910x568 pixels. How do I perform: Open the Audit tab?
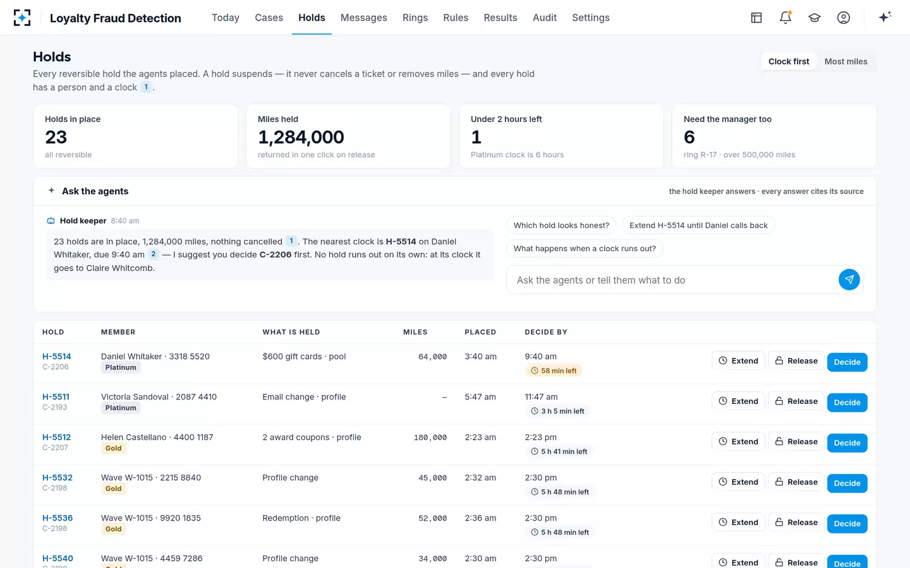[x=545, y=18]
